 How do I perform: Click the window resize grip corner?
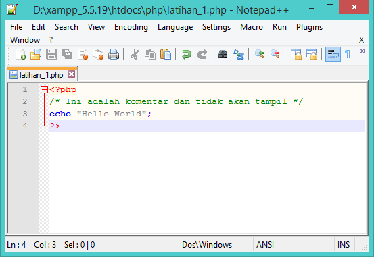pyautogui.click(x=365, y=248)
